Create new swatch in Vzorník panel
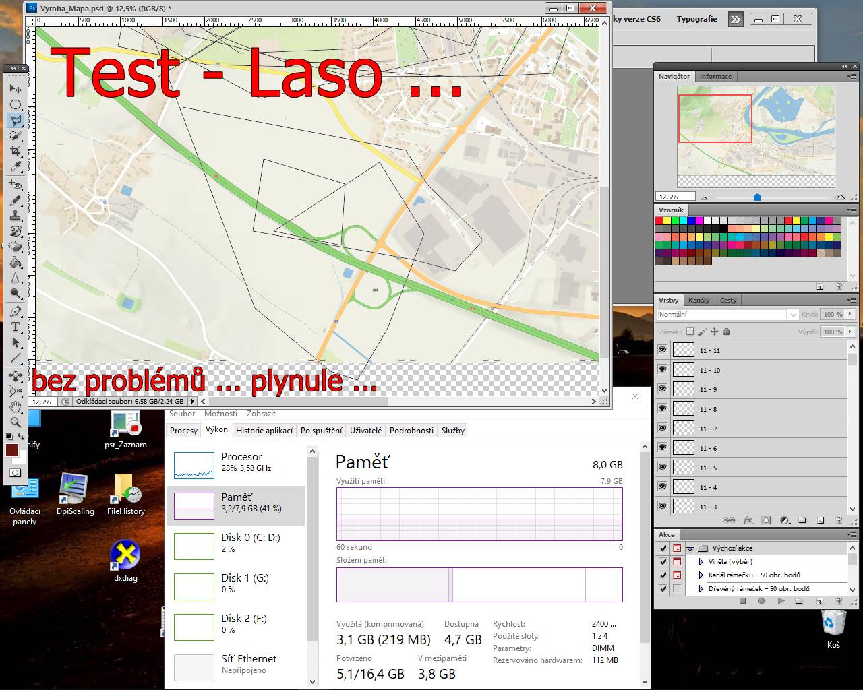The image size is (863, 690). pos(820,286)
